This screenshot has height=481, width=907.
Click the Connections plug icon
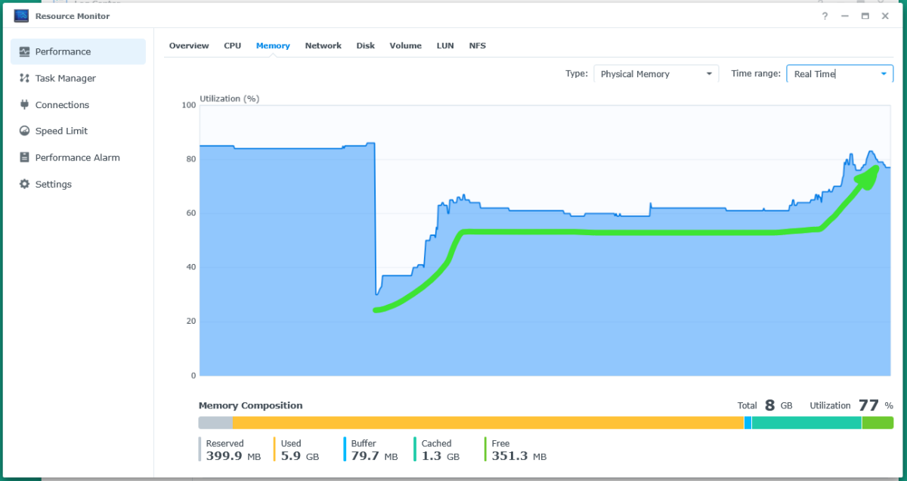[x=24, y=105]
